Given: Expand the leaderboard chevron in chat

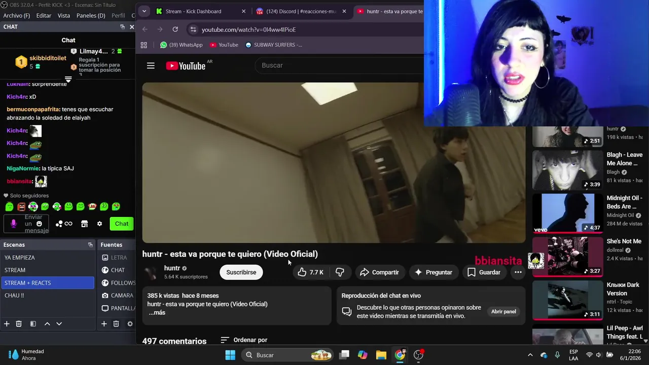Looking at the screenshot, I should point(68,80).
